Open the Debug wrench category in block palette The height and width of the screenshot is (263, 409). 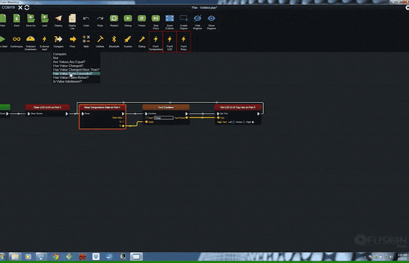coord(141,39)
